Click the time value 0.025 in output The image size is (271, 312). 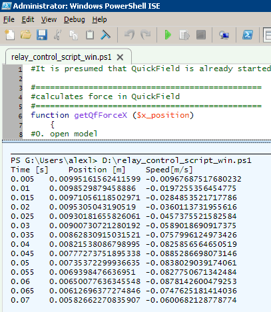click(23, 216)
